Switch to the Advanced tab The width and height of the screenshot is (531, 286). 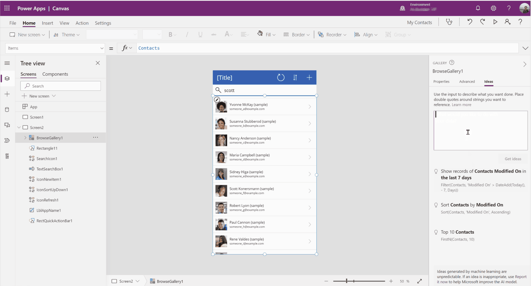tap(467, 82)
